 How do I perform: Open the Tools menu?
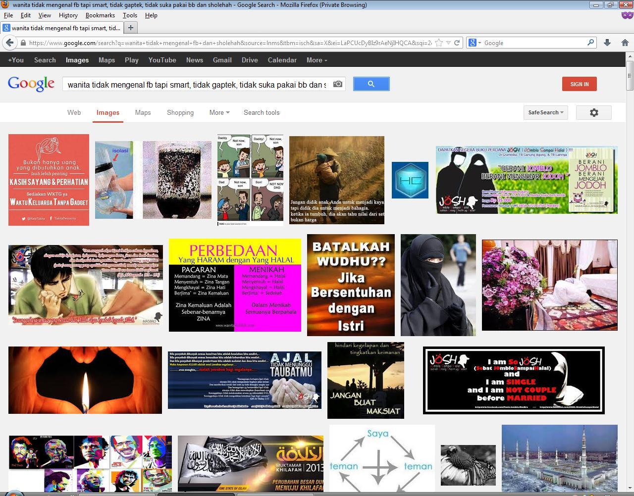click(x=130, y=15)
